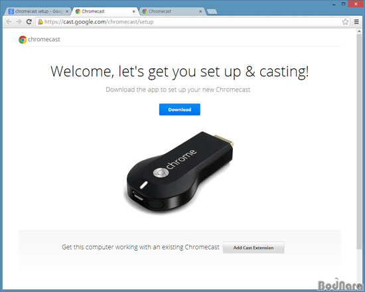Click the Add Cast Extension button
Image resolution: width=365 pixels, height=292 pixels.
coord(254,248)
